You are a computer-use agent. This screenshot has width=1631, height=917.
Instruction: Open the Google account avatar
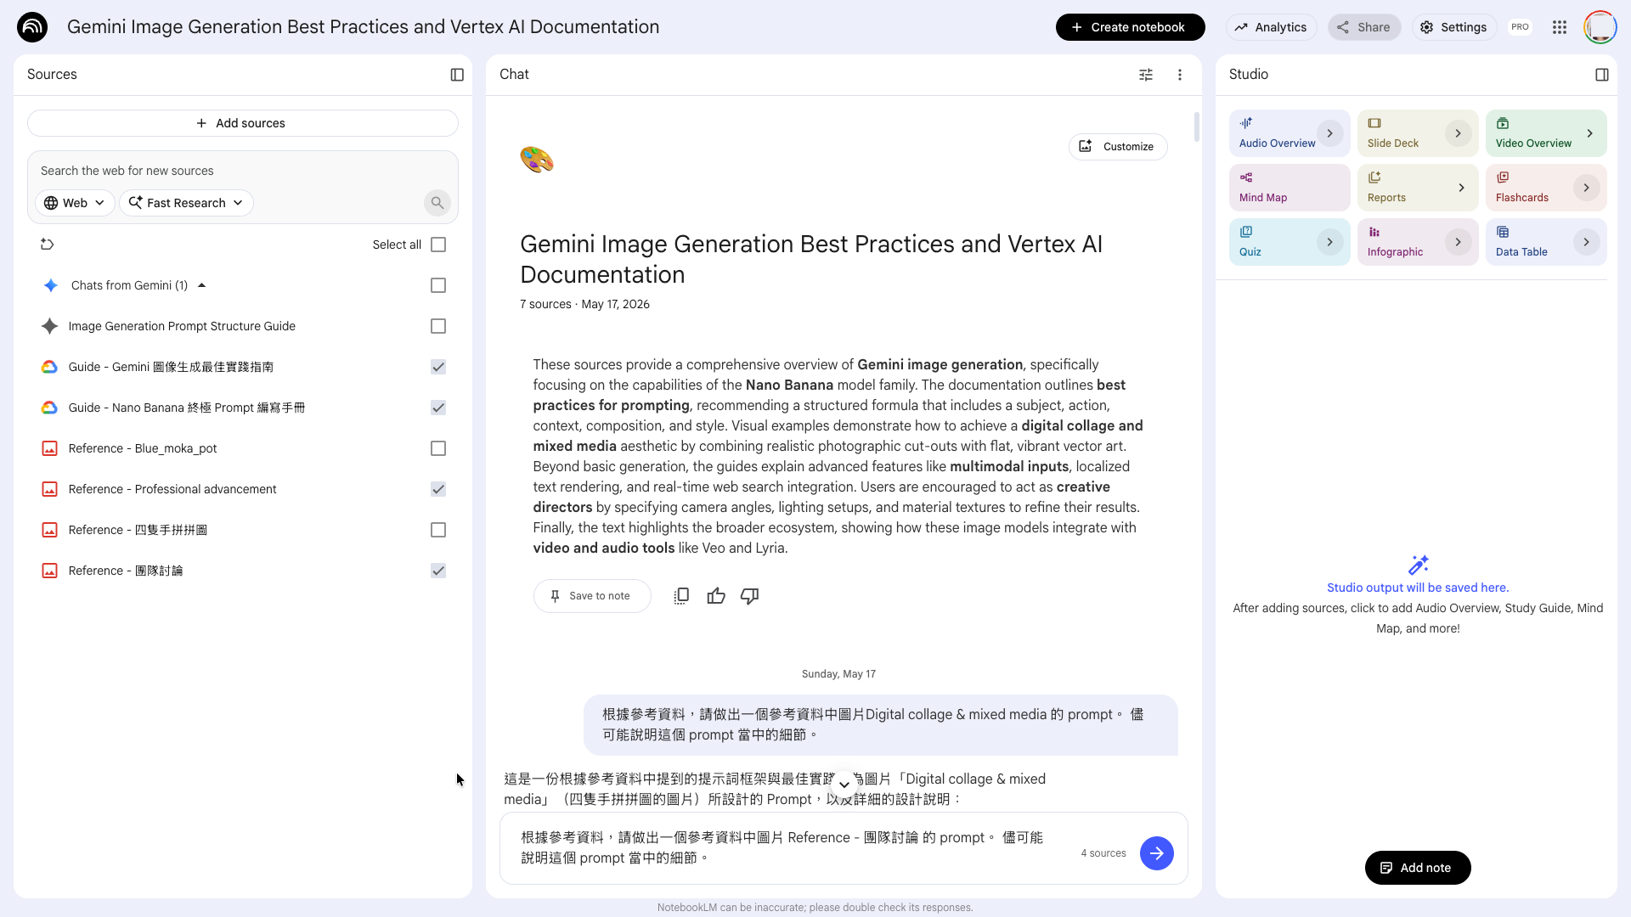(x=1600, y=27)
